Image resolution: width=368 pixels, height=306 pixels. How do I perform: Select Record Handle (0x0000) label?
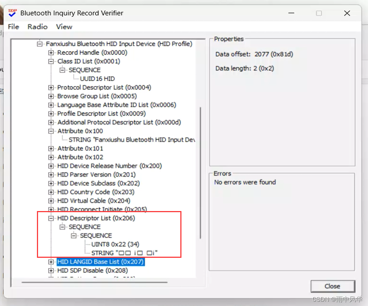click(x=92, y=53)
